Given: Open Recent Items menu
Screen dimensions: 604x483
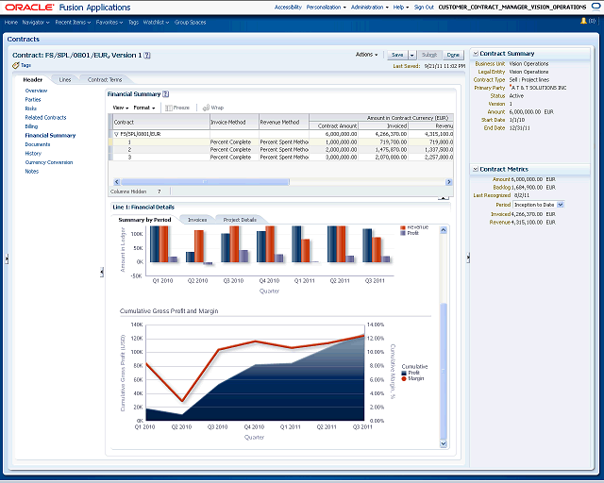Looking at the screenshot, I should [x=73, y=23].
